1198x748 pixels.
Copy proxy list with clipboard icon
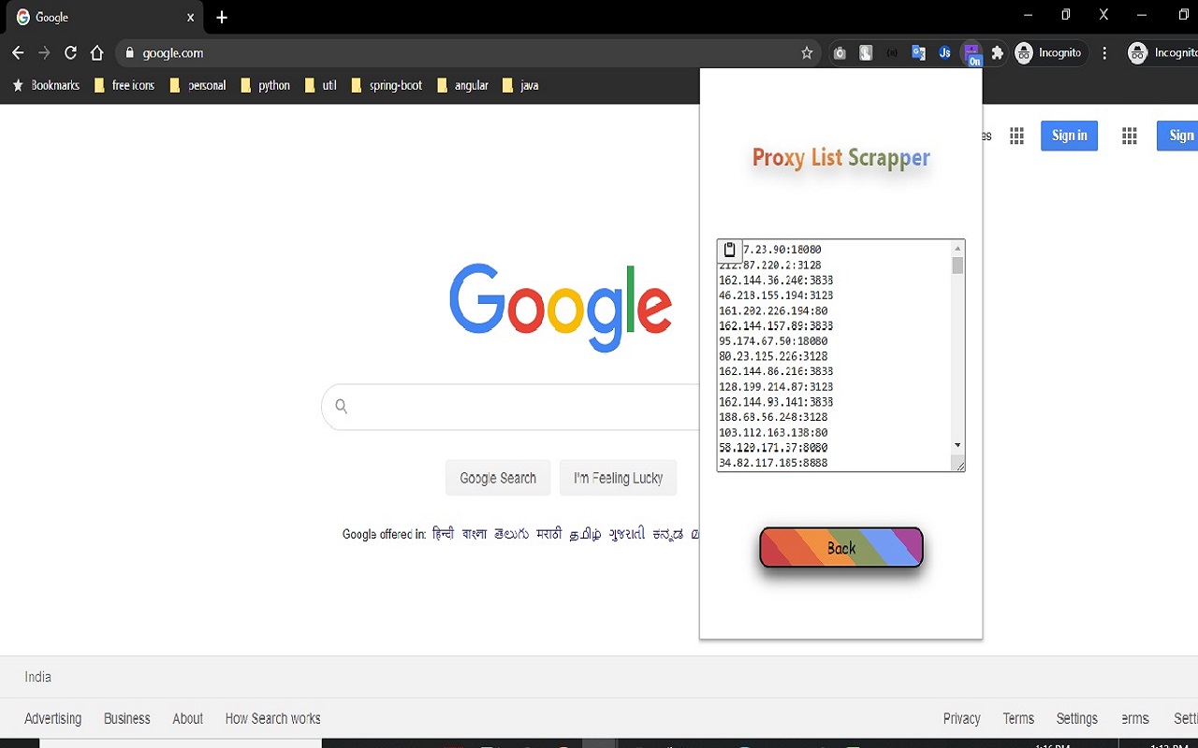pos(730,251)
